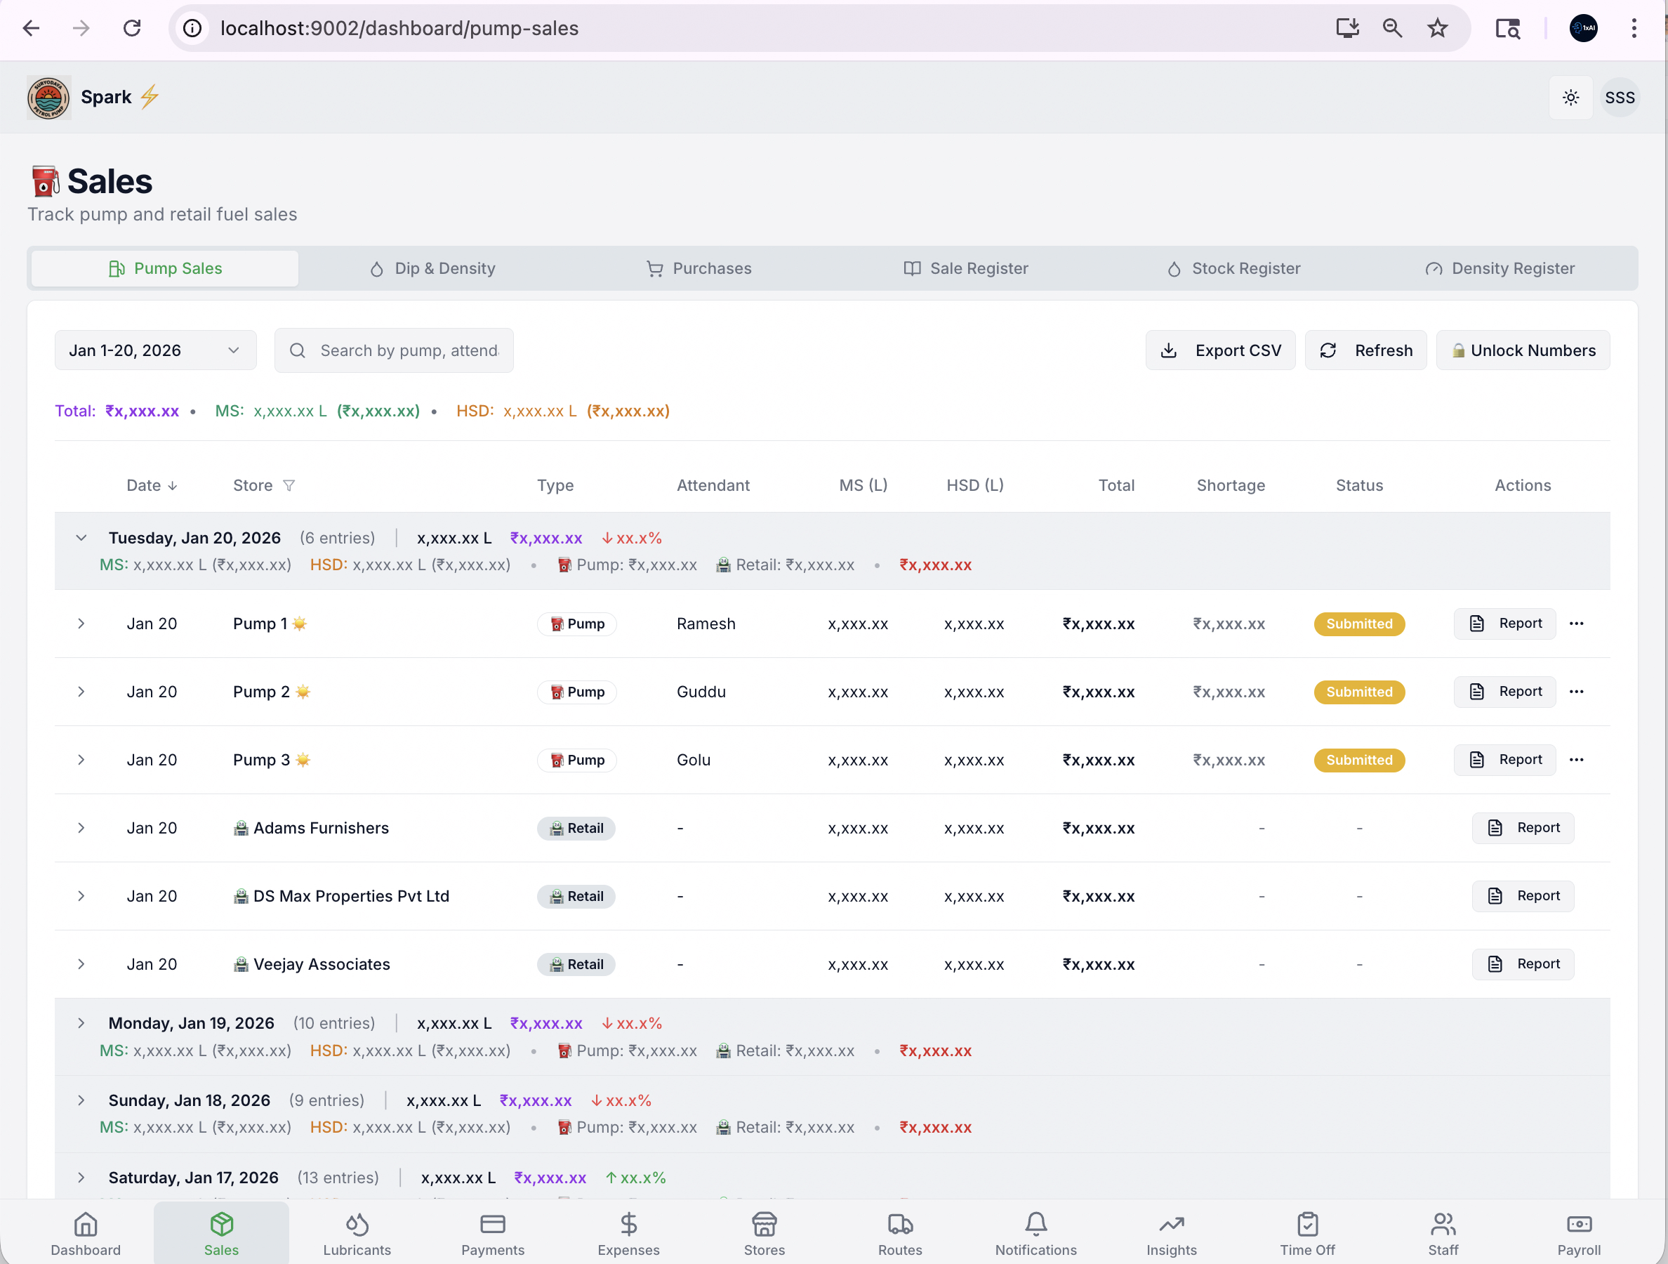
Task: Click Export CSV button
Action: [x=1220, y=350]
